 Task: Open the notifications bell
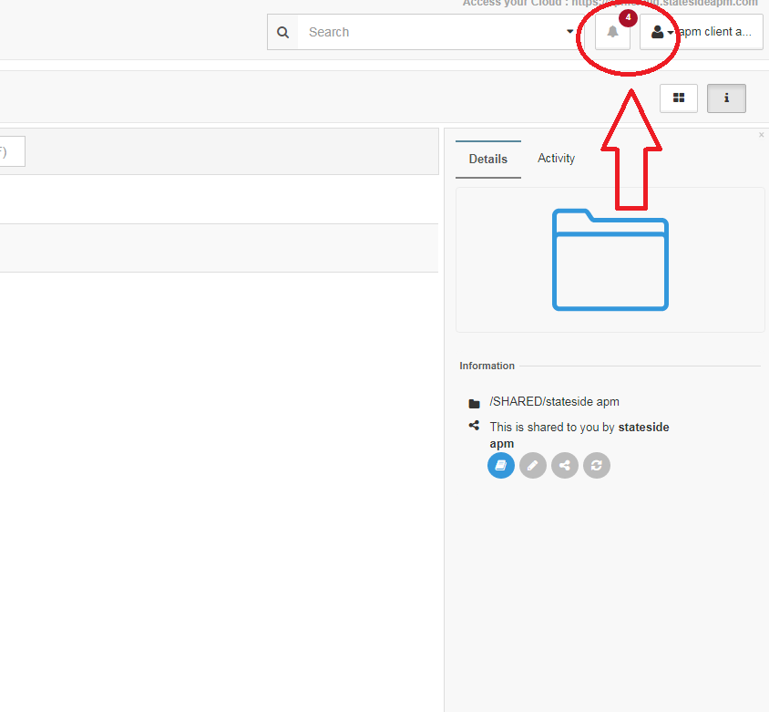(612, 32)
